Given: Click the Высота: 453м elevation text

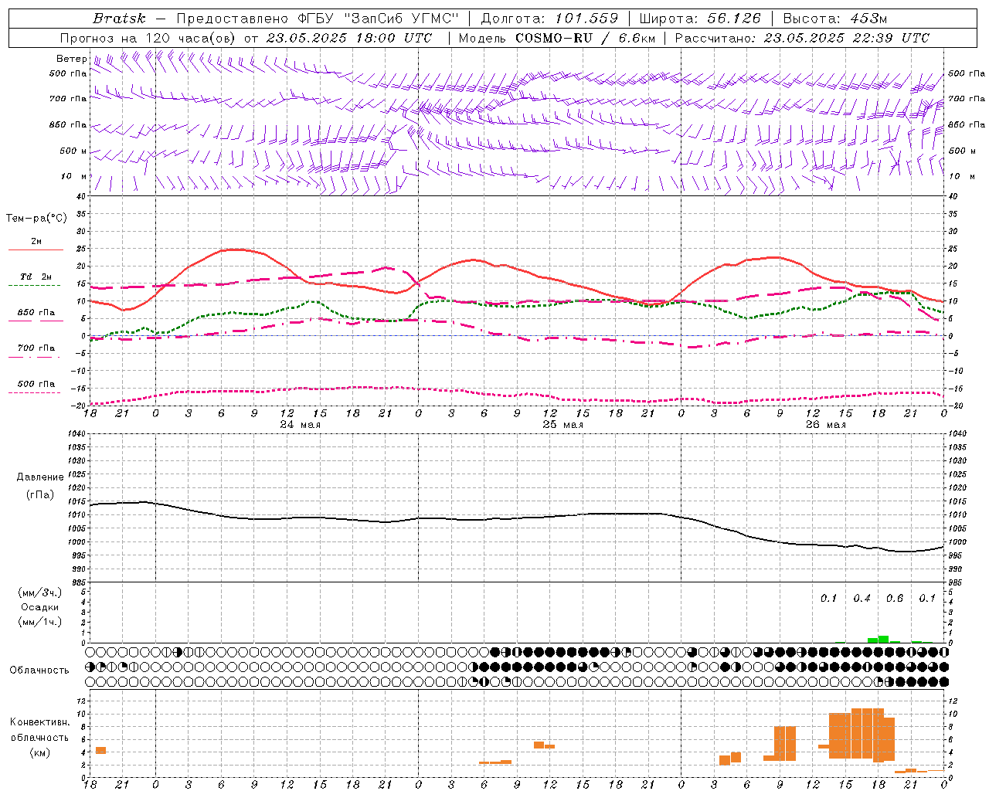Looking at the screenshot, I should tap(834, 19).
